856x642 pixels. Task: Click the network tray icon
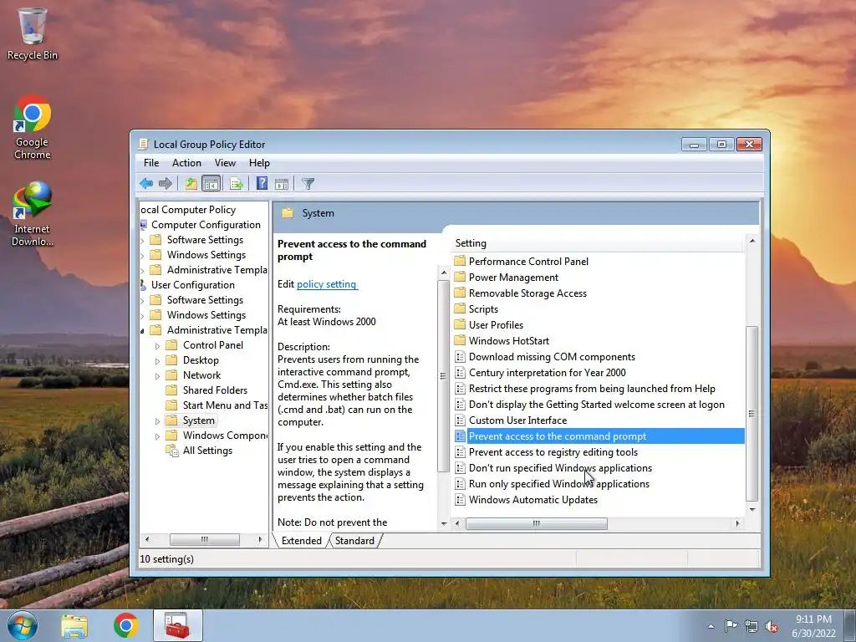752,627
